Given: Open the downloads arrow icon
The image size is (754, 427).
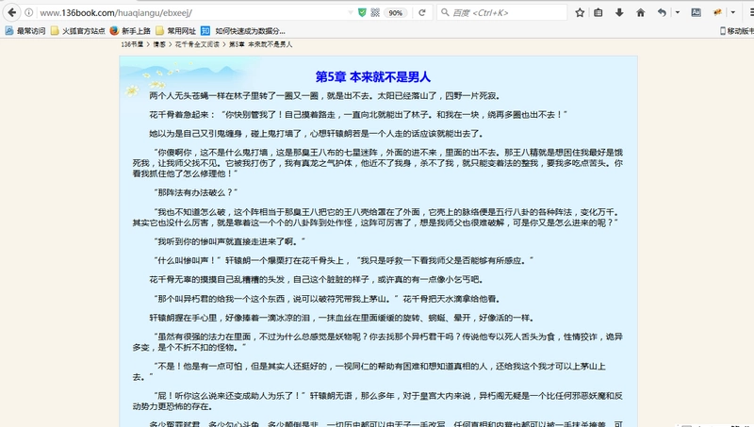Looking at the screenshot, I should (619, 12).
